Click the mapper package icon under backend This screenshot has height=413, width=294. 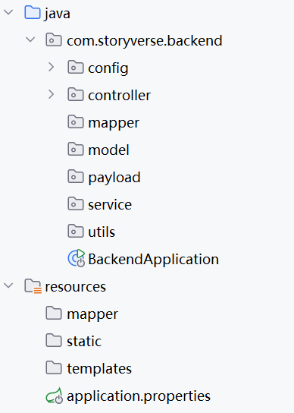click(x=76, y=121)
